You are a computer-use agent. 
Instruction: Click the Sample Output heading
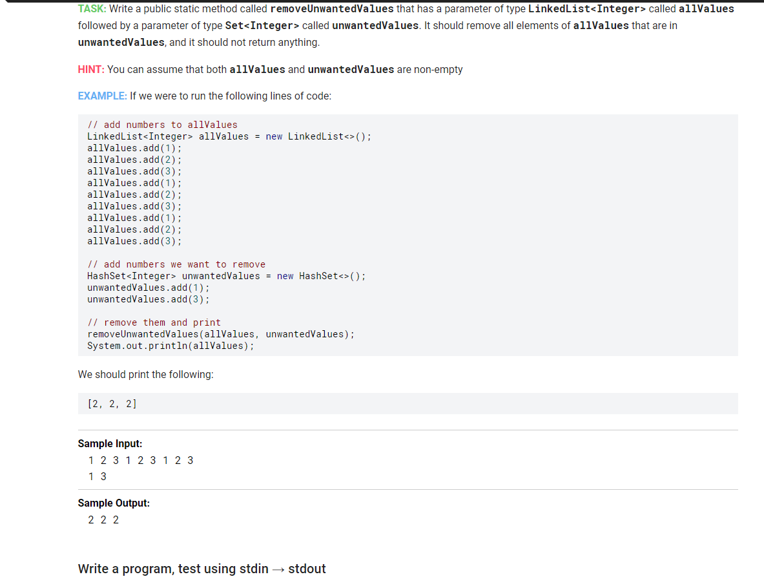[x=114, y=503]
